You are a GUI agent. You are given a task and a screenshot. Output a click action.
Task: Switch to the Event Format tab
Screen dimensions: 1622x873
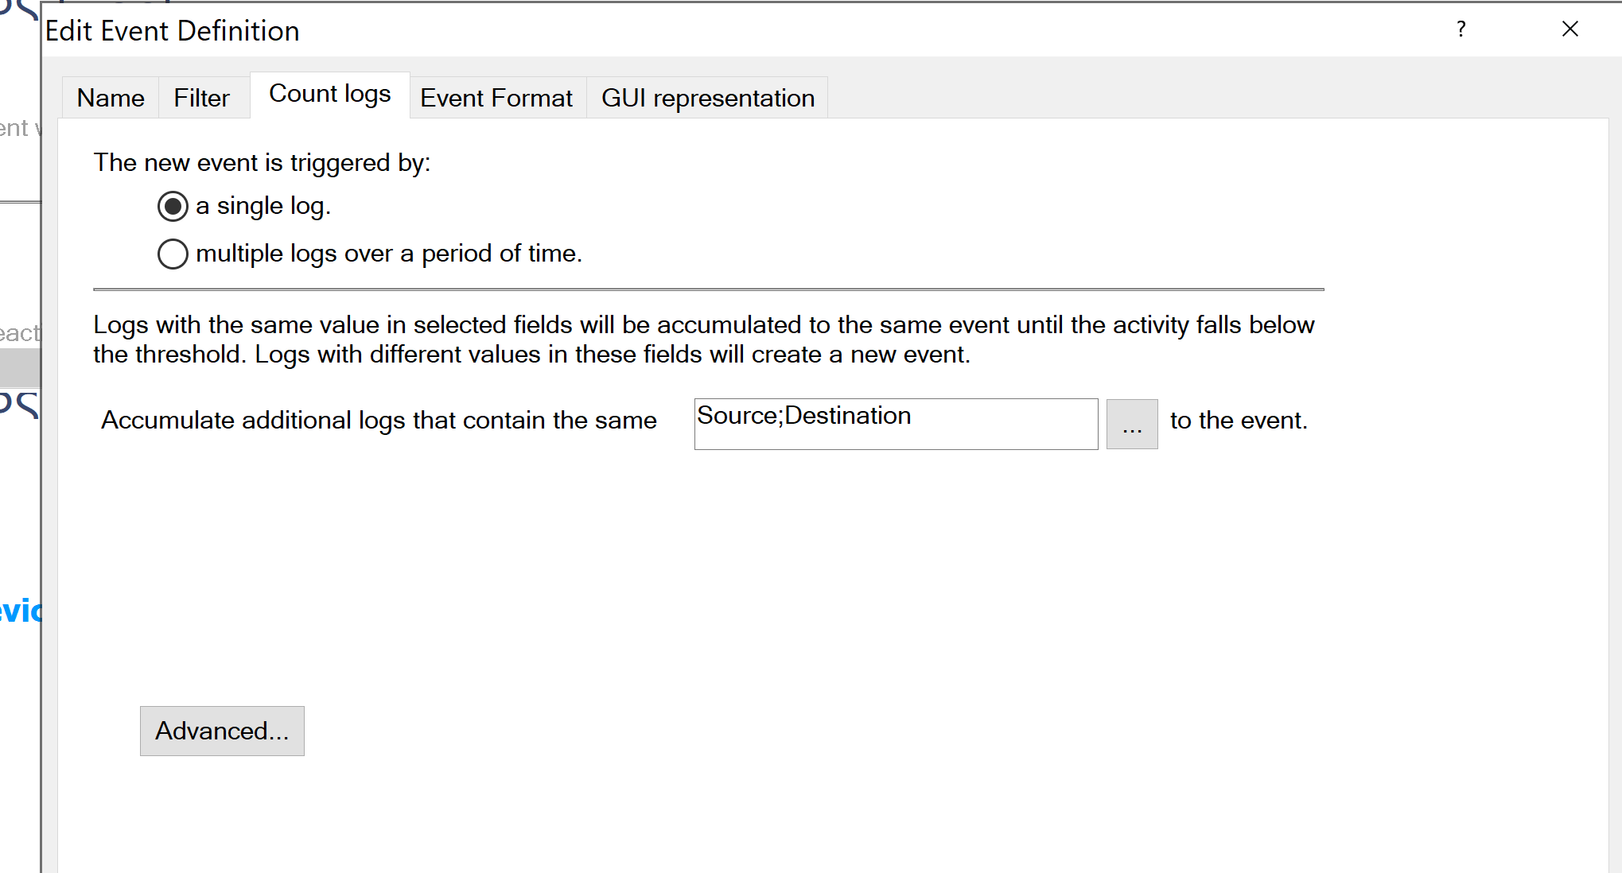click(x=496, y=97)
